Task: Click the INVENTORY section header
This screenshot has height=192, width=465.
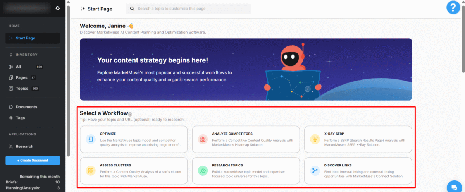Action: 26,55
